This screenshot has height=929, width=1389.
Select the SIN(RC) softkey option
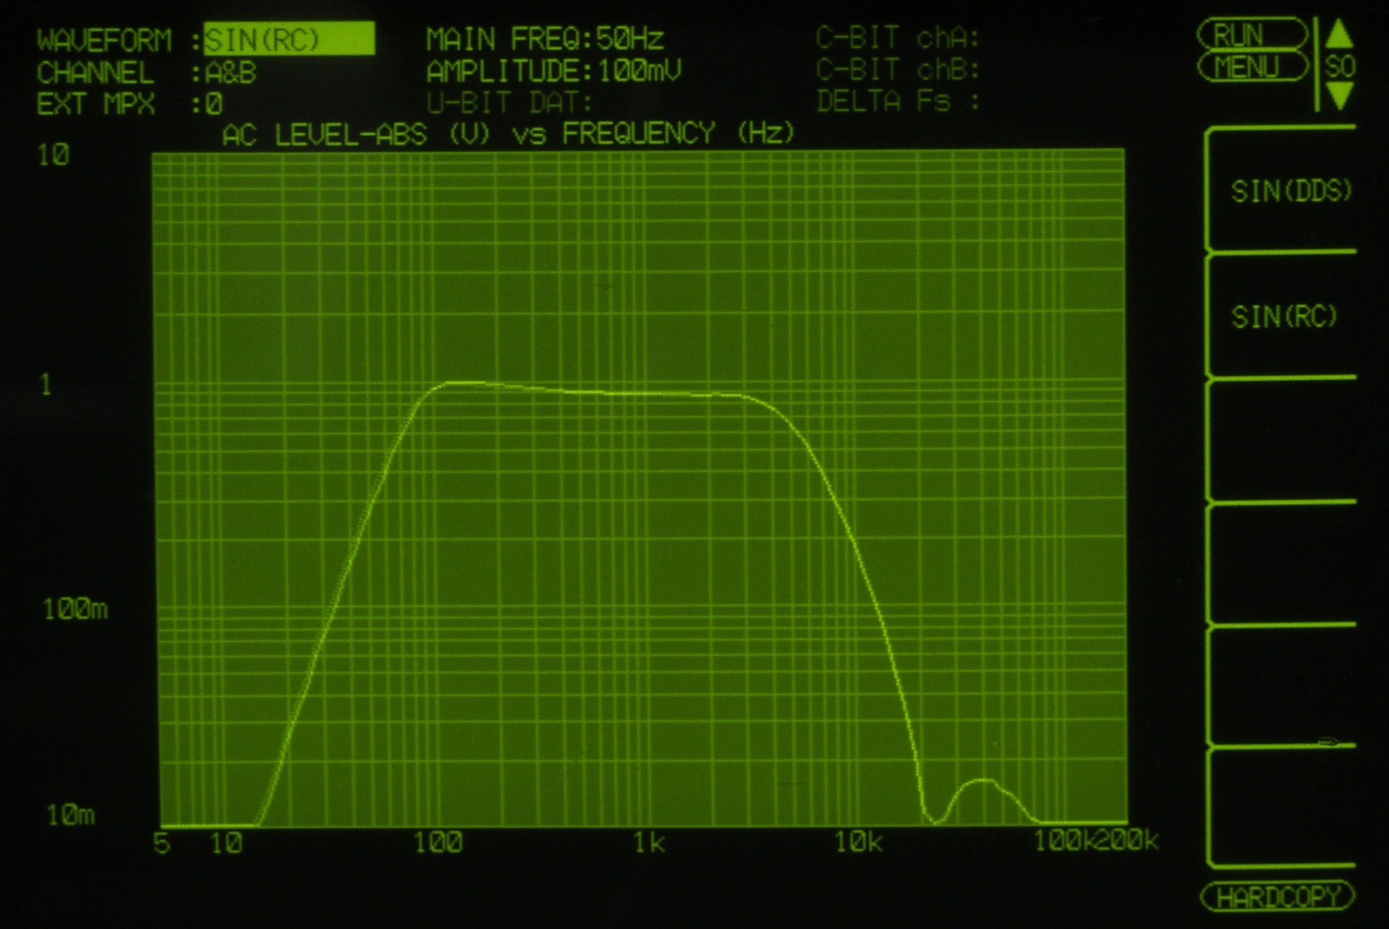point(1284,317)
